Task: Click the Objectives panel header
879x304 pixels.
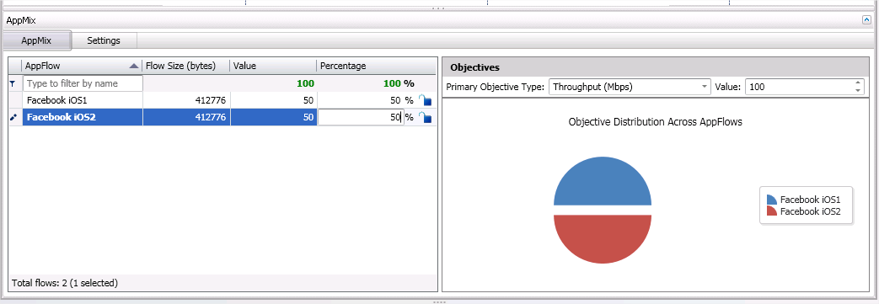Action: point(656,67)
